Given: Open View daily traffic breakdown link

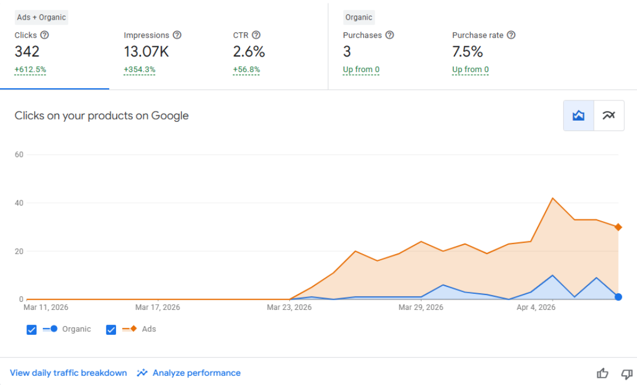Looking at the screenshot, I should [68, 373].
